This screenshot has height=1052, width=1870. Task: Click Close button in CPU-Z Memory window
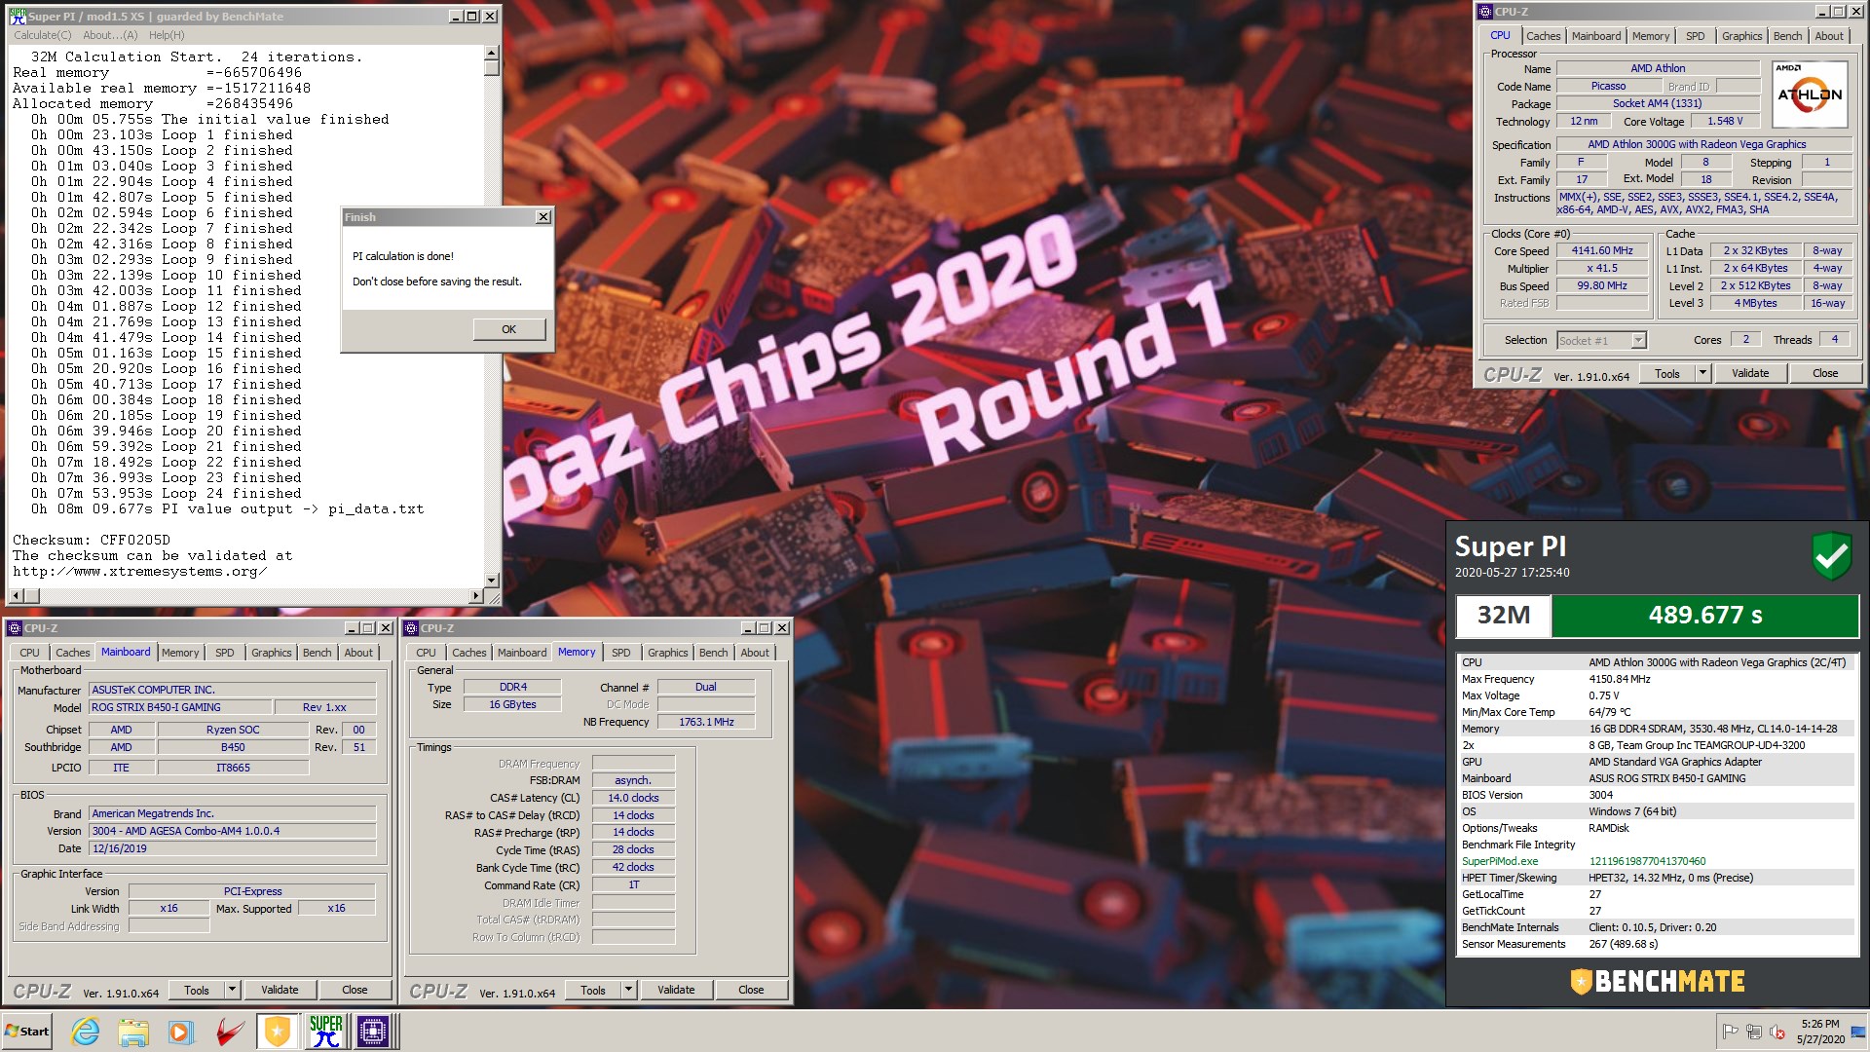pyautogui.click(x=751, y=990)
